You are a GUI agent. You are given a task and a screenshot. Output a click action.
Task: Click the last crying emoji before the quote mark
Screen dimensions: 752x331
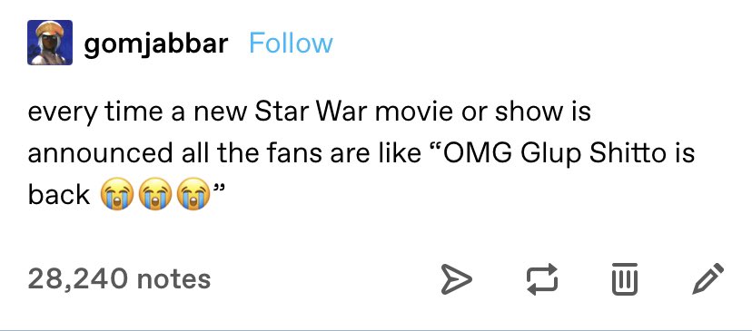(x=193, y=194)
